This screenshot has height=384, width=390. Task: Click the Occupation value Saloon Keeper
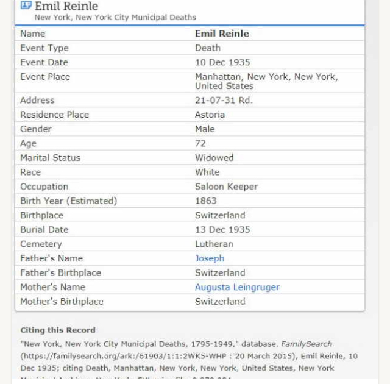(x=226, y=187)
